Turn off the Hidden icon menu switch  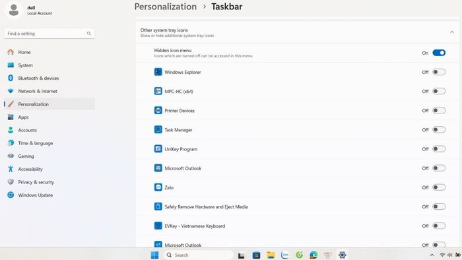pos(439,53)
